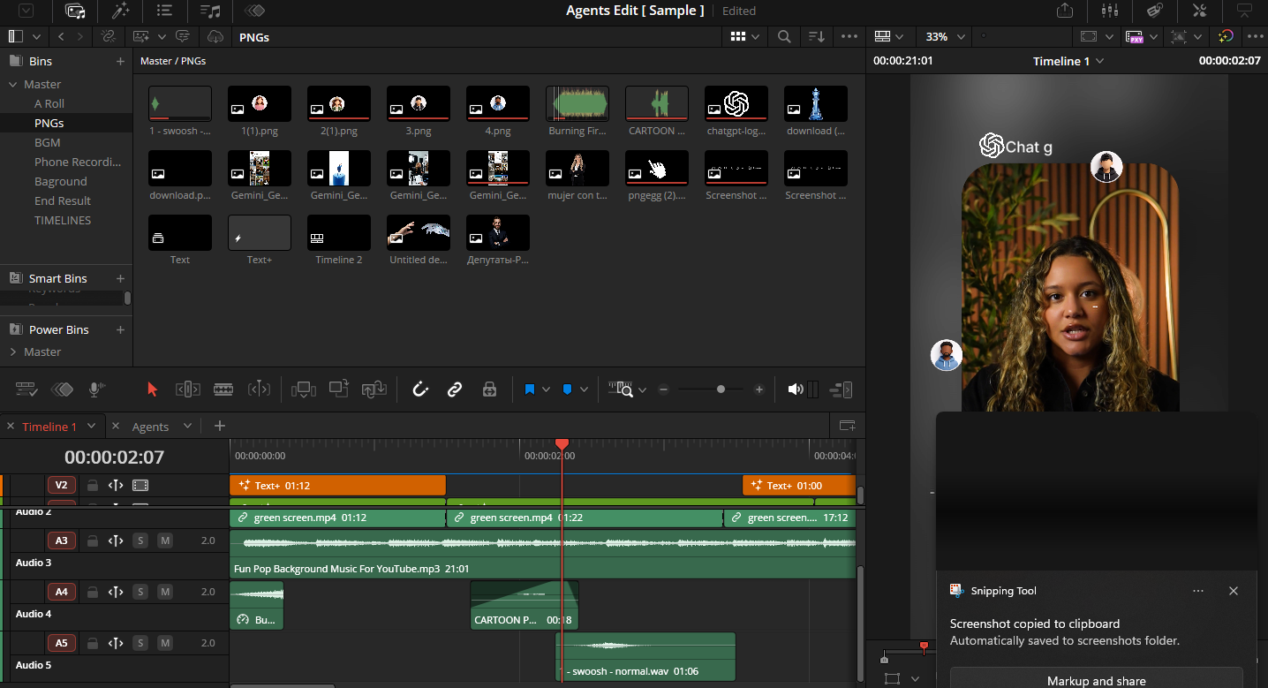Switch to the Agents timeline tab

(x=150, y=427)
